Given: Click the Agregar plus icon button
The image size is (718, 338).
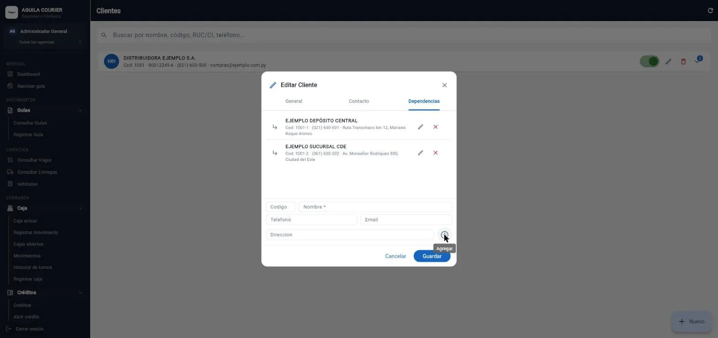Looking at the screenshot, I should [x=444, y=235].
